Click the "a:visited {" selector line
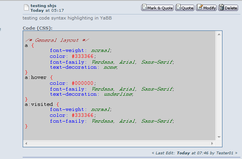The image size is (242, 159). 42,104
